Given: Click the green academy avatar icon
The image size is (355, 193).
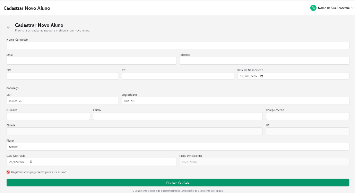Looking at the screenshot, I should 313,8.
